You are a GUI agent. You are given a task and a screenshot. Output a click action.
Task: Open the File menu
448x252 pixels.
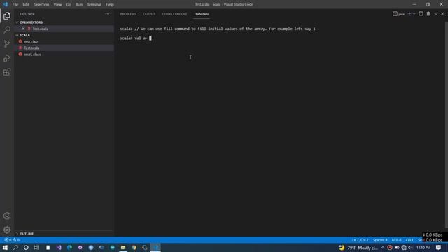pos(15,5)
